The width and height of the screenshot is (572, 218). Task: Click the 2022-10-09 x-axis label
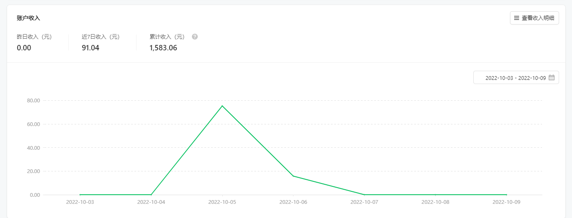click(506, 202)
